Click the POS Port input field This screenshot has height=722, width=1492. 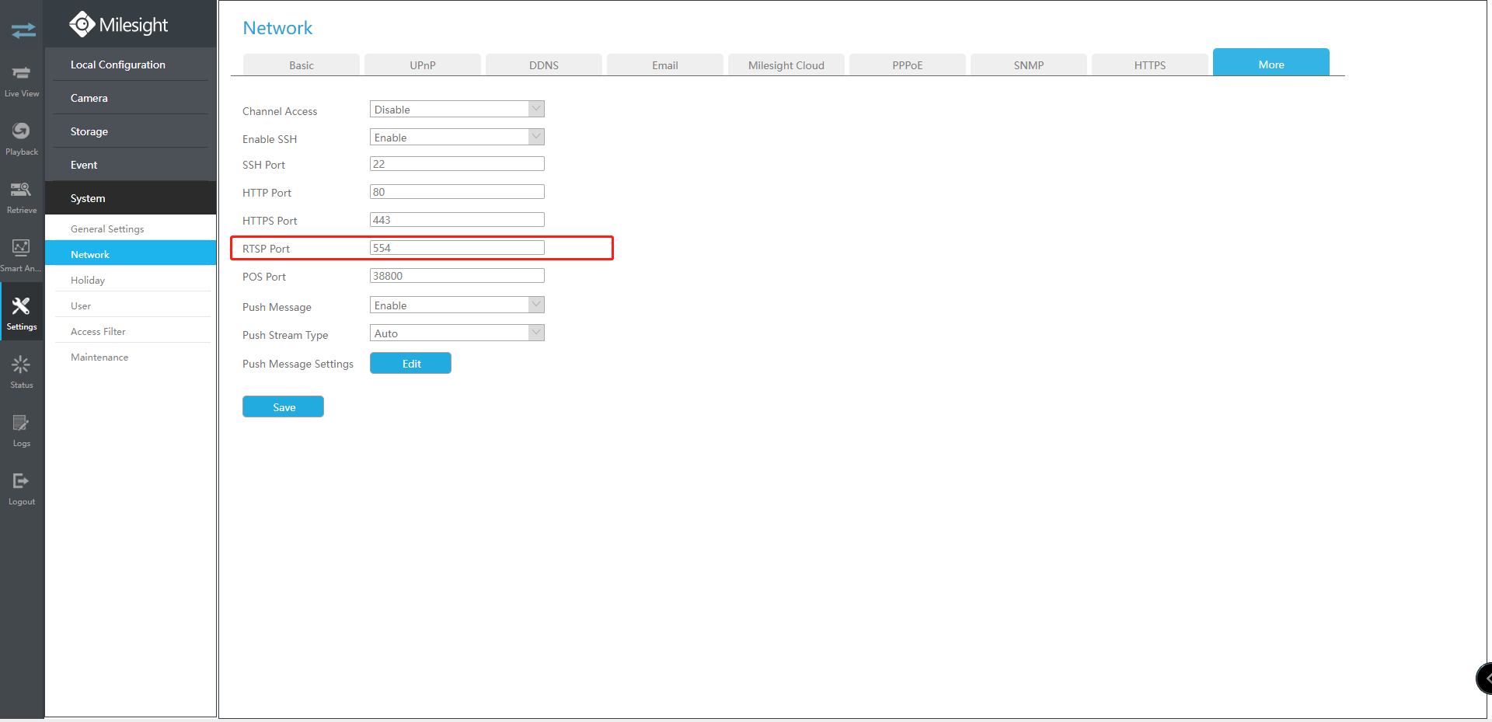click(457, 276)
